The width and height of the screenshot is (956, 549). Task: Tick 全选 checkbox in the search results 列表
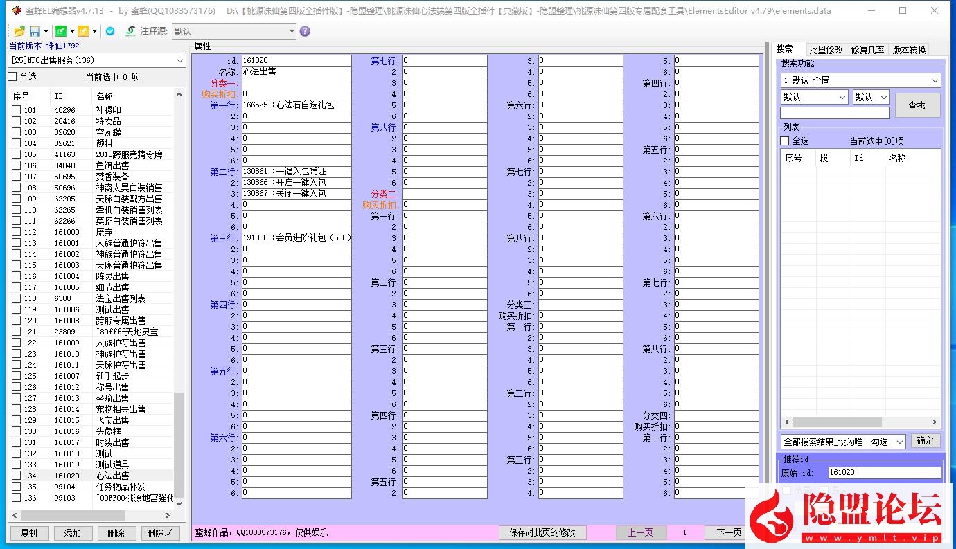pyautogui.click(x=785, y=141)
